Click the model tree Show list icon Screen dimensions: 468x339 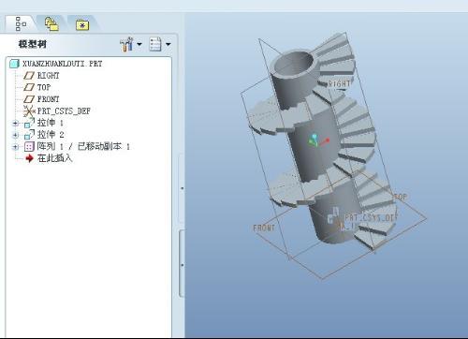pyautogui.click(x=155, y=44)
